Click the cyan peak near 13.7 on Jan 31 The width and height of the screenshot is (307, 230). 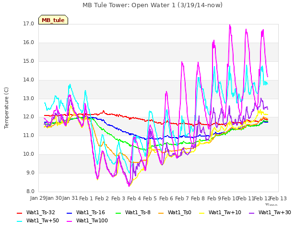pyautogui.click(x=70, y=85)
